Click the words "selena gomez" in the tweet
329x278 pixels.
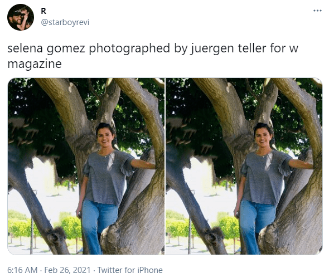[x=46, y=48]
